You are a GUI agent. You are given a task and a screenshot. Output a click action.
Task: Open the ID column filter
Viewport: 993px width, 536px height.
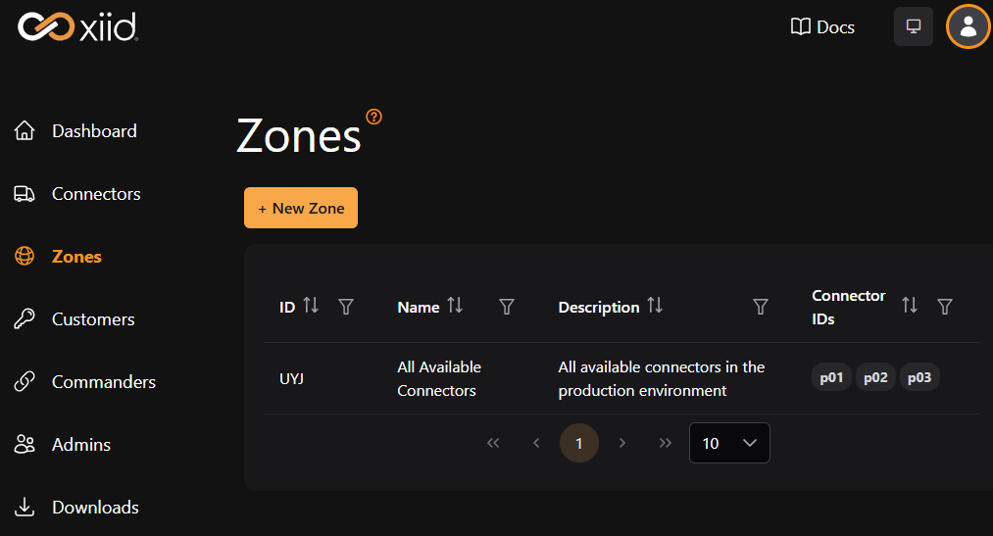(x=346, y=307)
